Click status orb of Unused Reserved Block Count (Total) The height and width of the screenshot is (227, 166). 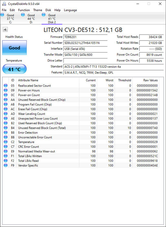[6, 128]
